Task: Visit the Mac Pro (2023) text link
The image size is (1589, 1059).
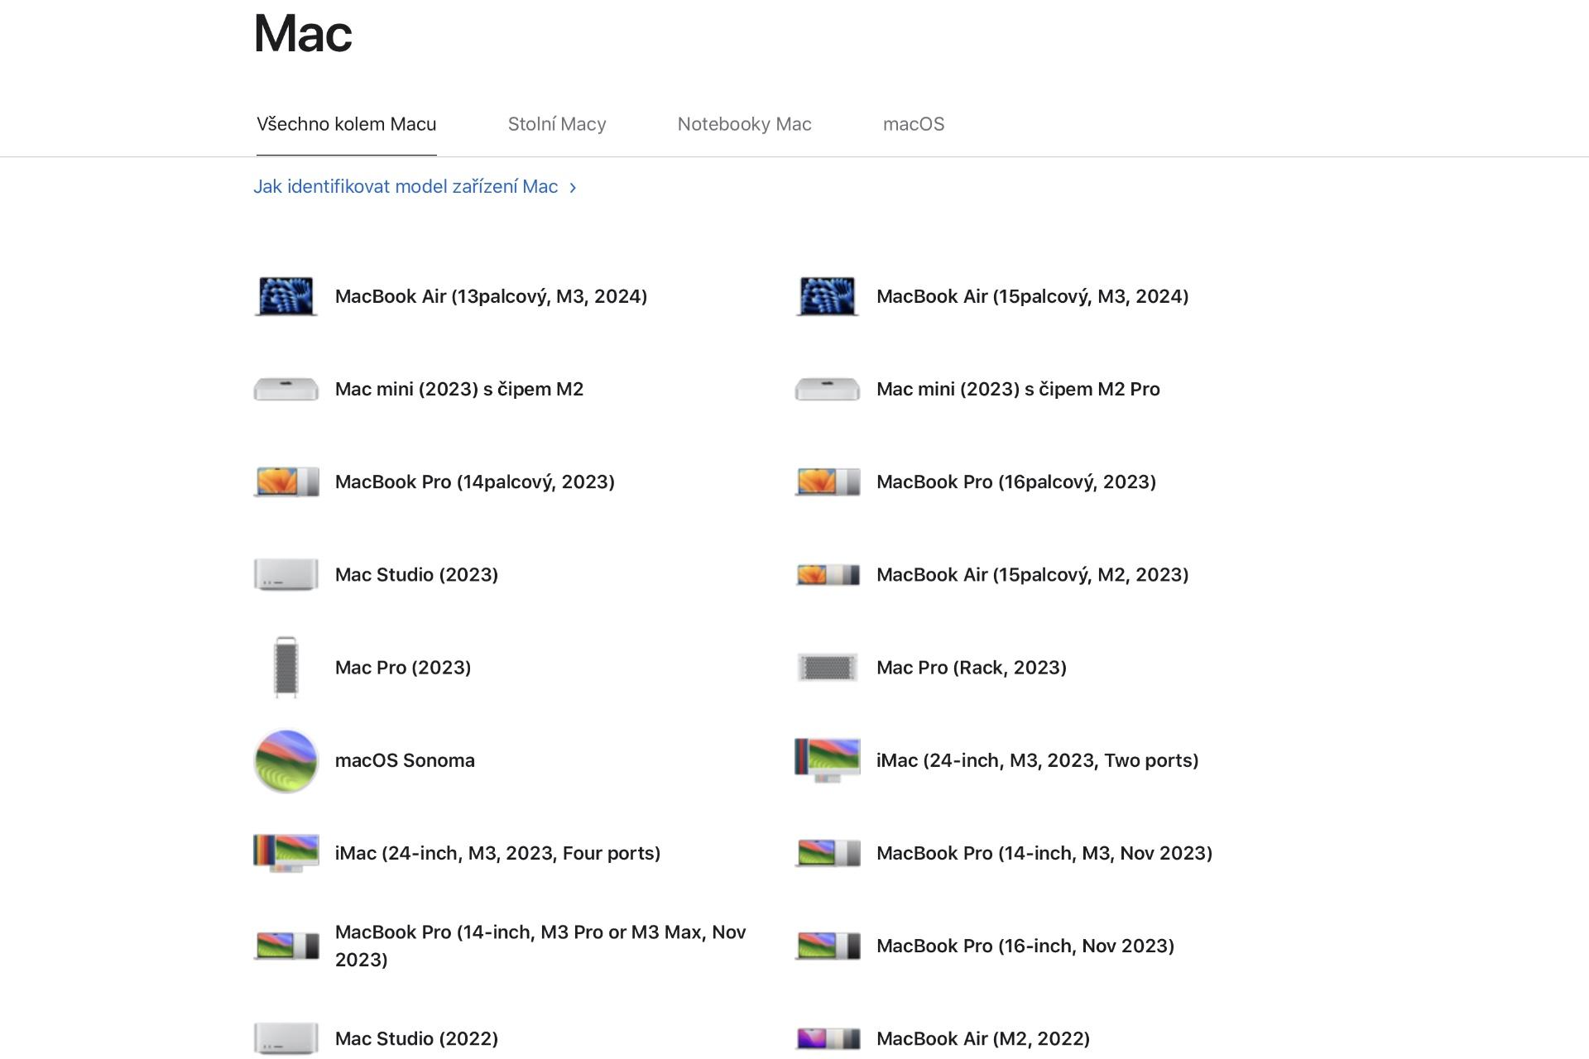Action: 403,667
